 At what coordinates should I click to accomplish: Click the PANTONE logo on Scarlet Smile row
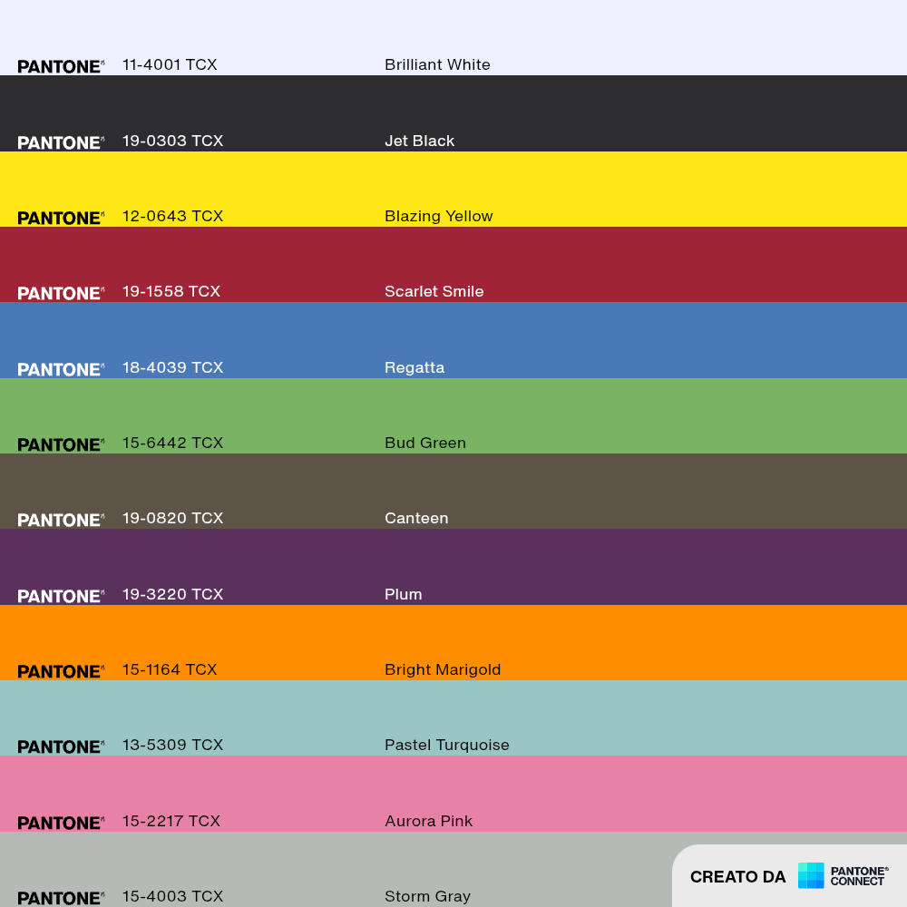pos(61,293)
